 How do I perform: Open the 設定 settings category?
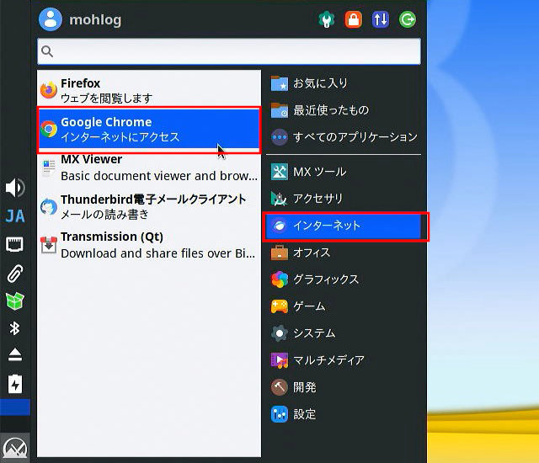pos(344,414)
